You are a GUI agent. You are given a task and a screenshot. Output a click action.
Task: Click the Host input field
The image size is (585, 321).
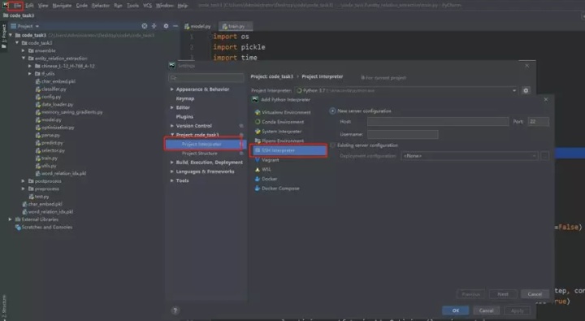438,122
